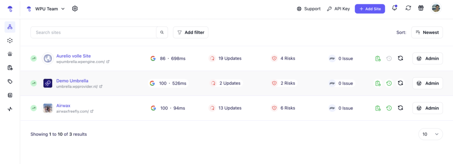Click the uptime alert icon in sidebar
The image size is (453, 164).
[x=10, y=54]
